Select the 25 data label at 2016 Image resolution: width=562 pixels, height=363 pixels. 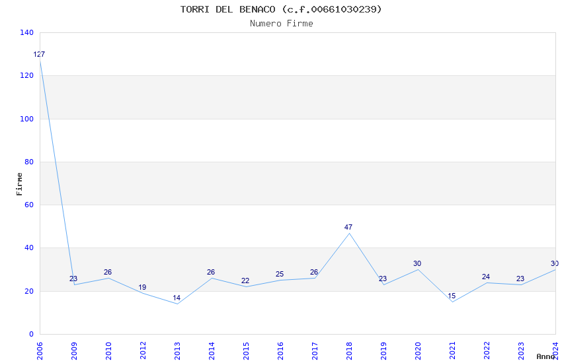tap(279, 275)
